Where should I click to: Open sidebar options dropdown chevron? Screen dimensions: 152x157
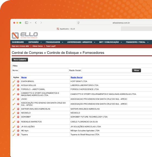click(x=31, y=23)
